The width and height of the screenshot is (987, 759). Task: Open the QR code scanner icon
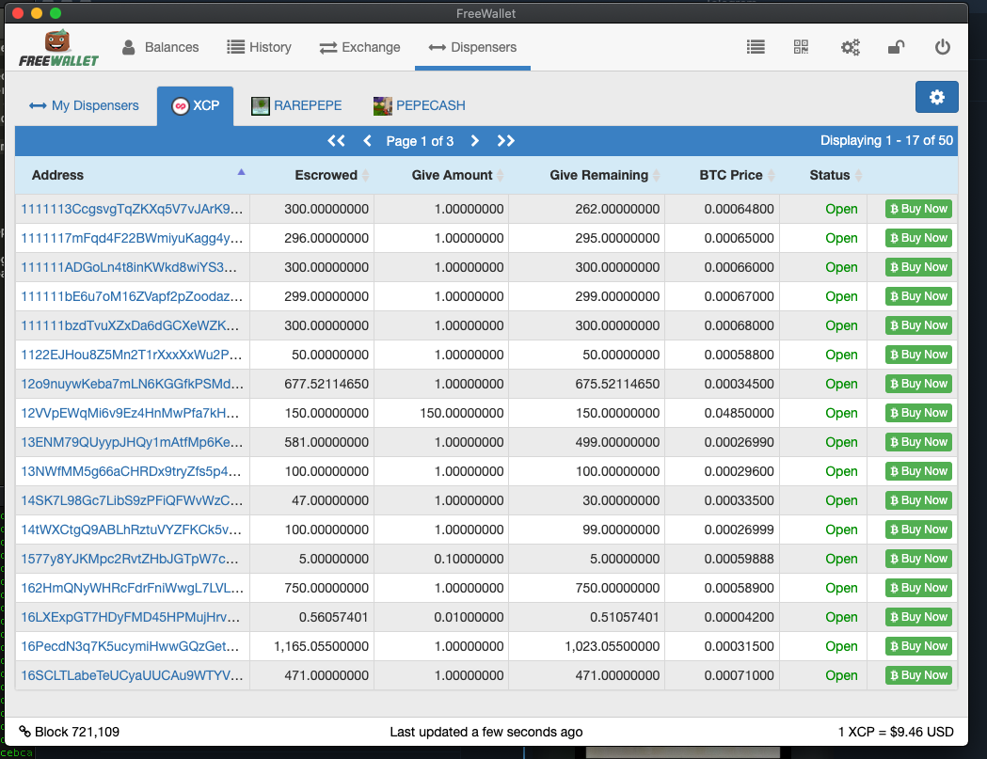click(x=801, y=47)
